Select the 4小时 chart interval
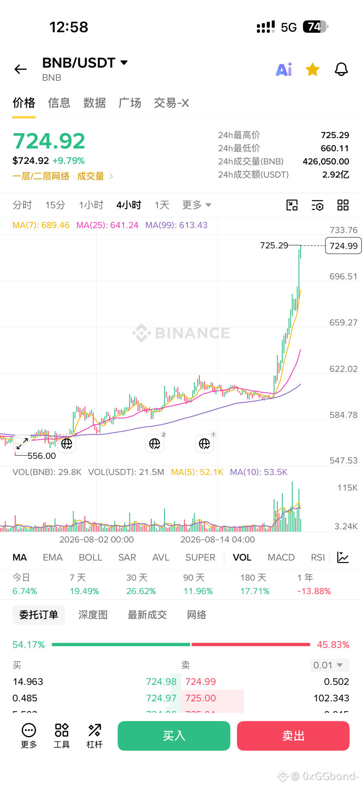362x787 pixels. pyautogui.click(x=129, y=205)
